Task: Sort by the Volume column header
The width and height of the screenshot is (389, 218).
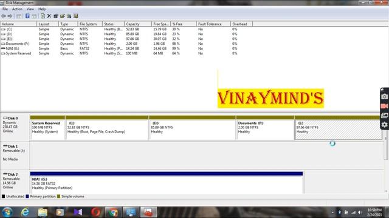Action: [19, 24]
